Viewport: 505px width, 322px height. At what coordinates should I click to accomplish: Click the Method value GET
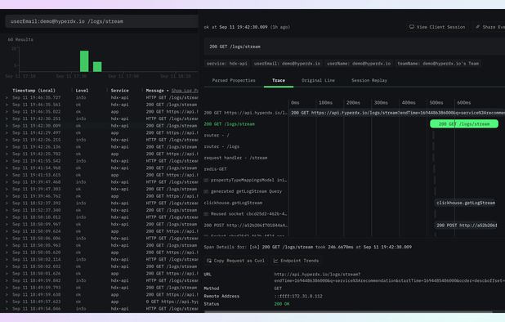pos(278,288)
